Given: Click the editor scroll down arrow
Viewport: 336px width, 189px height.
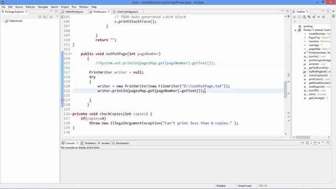Looking at the screenshot, I should pyautogui.click(x=286, y=134).
